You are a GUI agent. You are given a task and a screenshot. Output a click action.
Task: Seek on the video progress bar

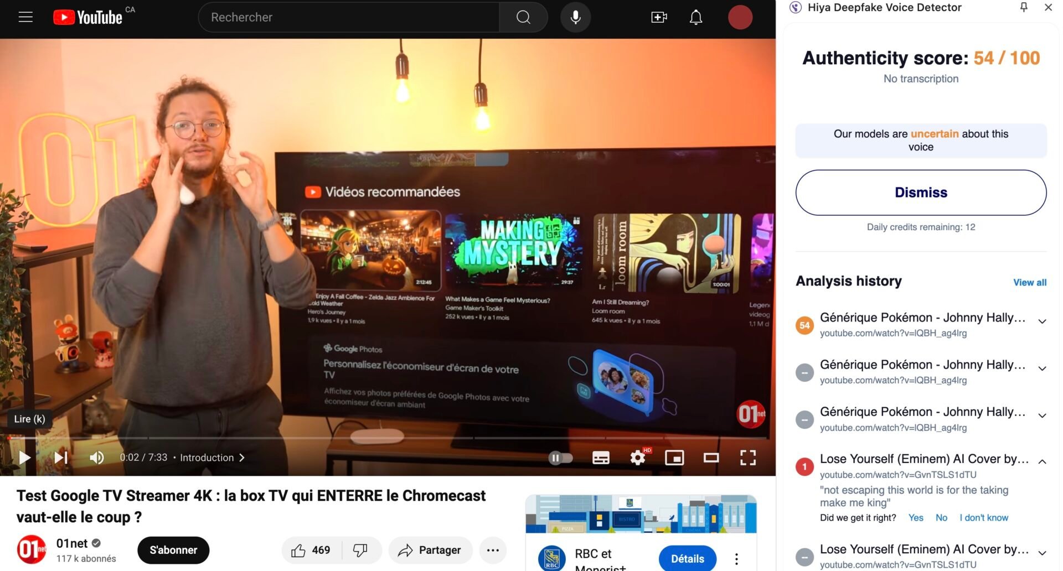coord(388,438)
